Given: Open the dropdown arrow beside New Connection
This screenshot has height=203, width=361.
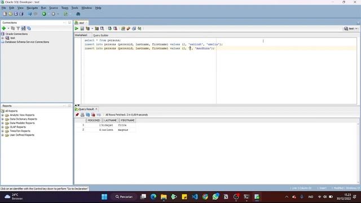Looking at the screenshot, I should pyautogui.click(x=8, y=28).
